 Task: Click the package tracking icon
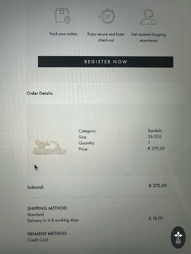(x=63, y=16)
